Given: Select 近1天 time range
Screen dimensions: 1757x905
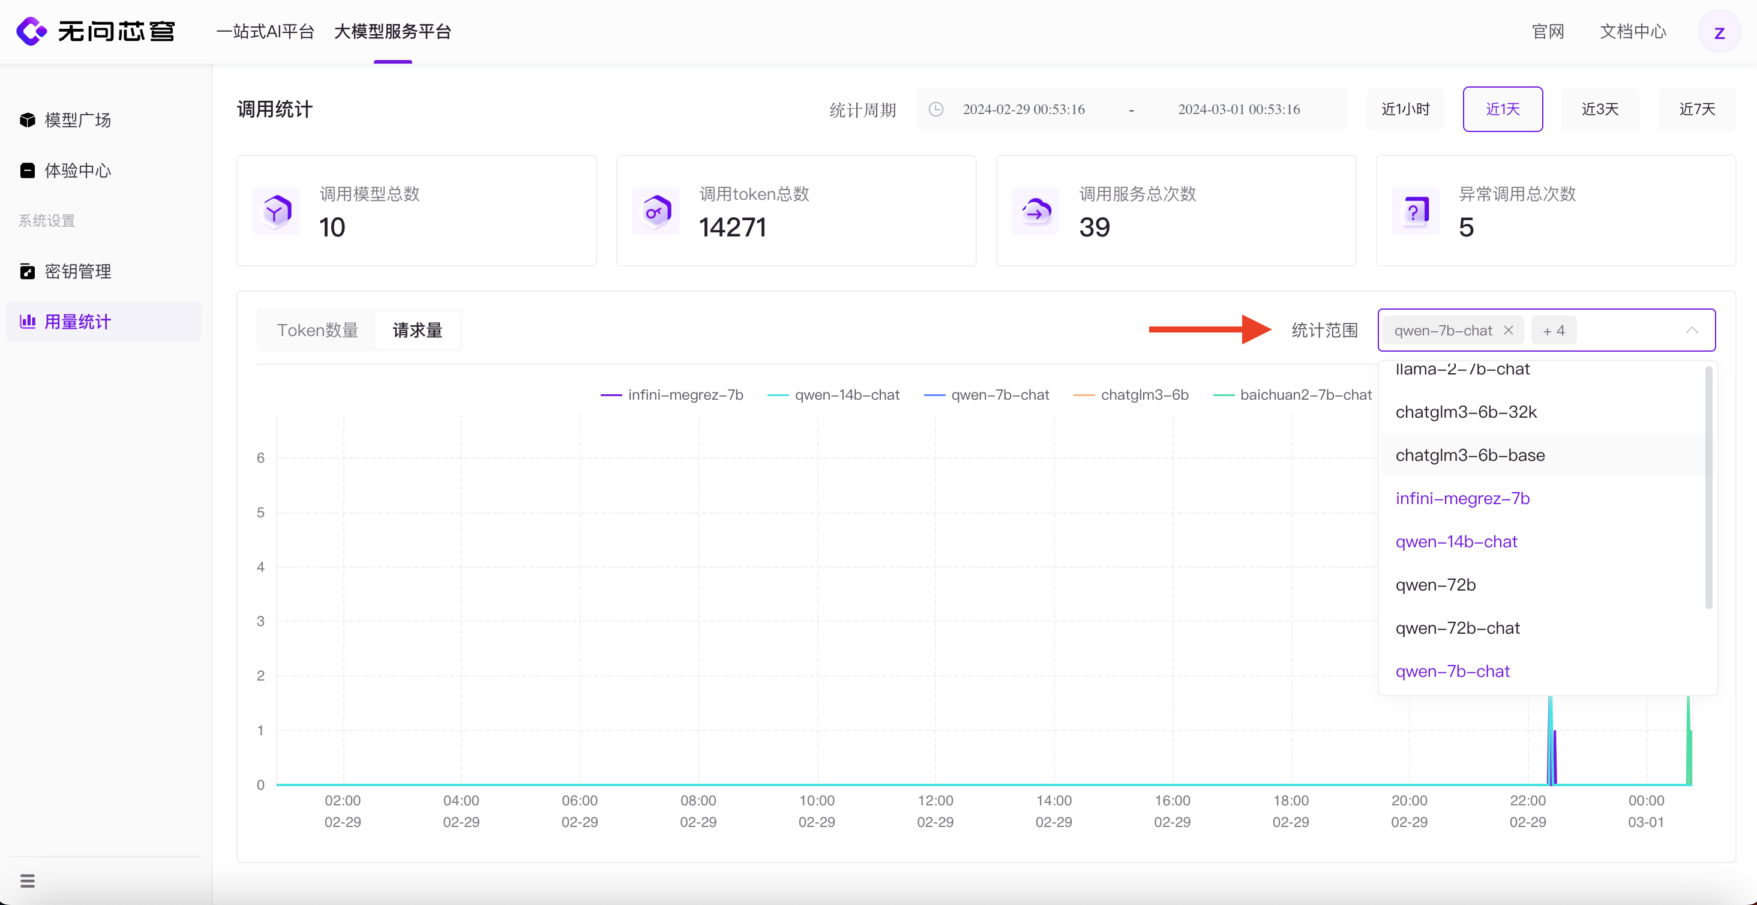Looking at the screenshot, I should click(1503, 109).
